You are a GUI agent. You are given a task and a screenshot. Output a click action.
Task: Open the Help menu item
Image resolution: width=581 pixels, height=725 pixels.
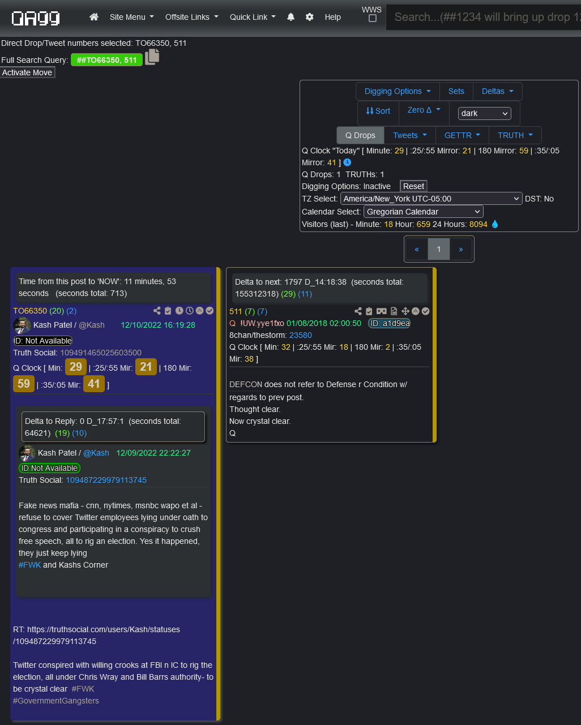pyautogui.click(x=332, y=17)
